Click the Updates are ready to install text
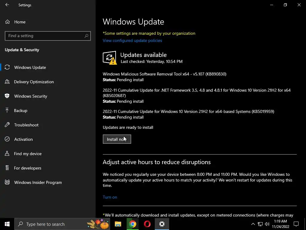Viewport: 306px width, 230px height. pyautogui.click(x=128, y=127)
